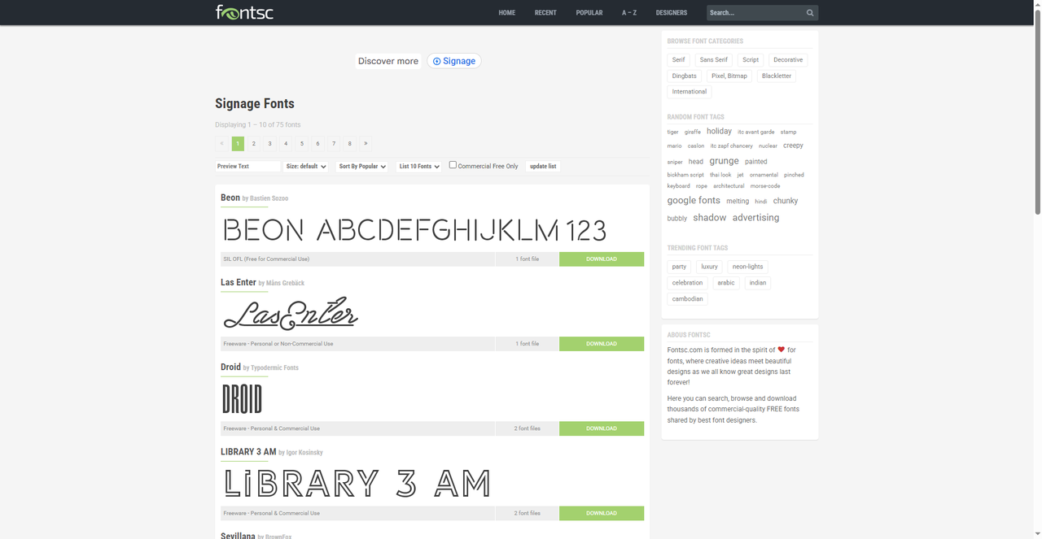The image size is (1042, 539).
Task: Expand the Size: default dropdown
Action: pos(306,167)
